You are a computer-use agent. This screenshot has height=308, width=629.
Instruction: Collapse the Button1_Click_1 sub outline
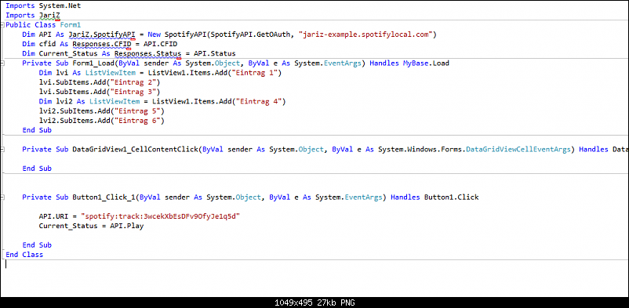(x=2, y=197)
